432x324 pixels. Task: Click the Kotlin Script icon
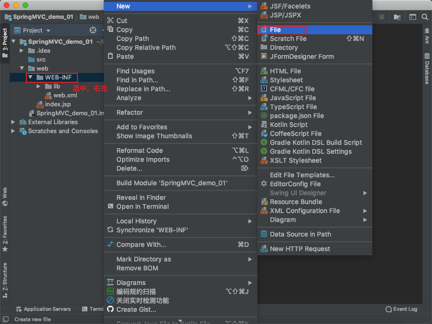(264, 125)
